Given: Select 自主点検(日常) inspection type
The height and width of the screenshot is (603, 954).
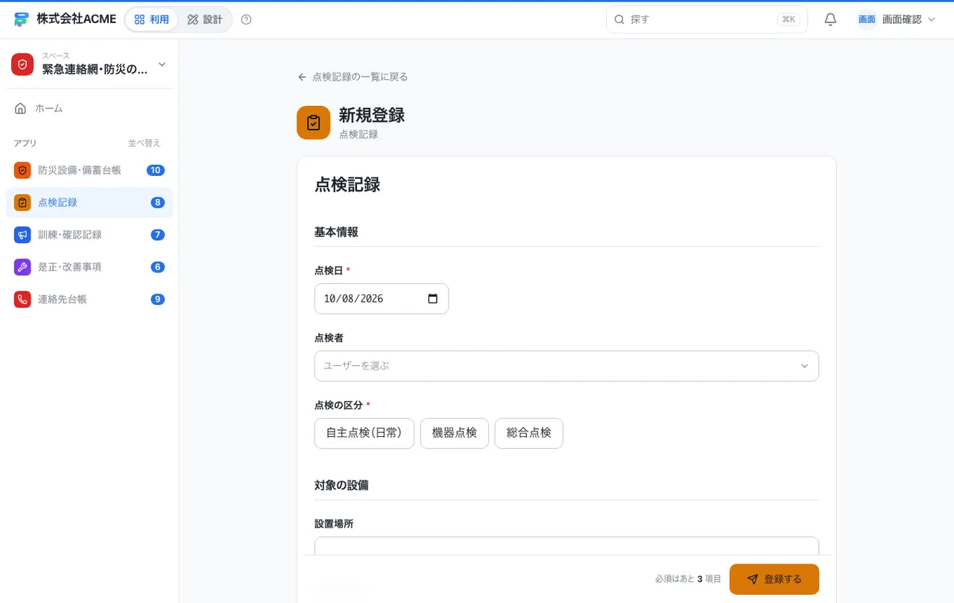Looking at the screenshot, I should (x=364, y=433).
